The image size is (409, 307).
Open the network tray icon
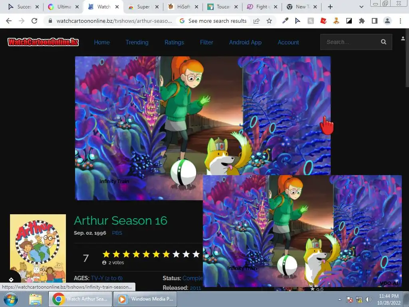click(x=359, y=299)
